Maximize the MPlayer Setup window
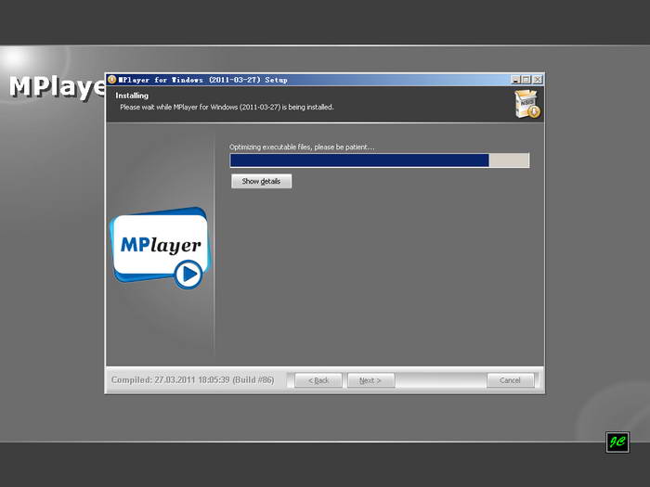This screenshot has width=650, height=487. pos(526,80)
